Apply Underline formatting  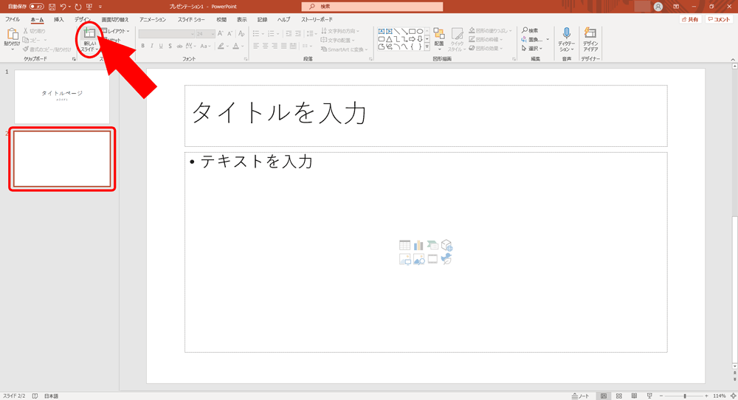tap(161, 46)
